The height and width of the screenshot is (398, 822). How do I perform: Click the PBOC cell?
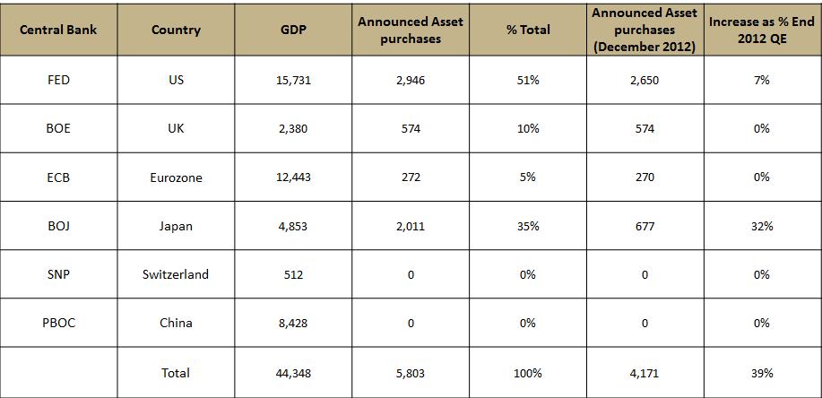click(59, 323)
